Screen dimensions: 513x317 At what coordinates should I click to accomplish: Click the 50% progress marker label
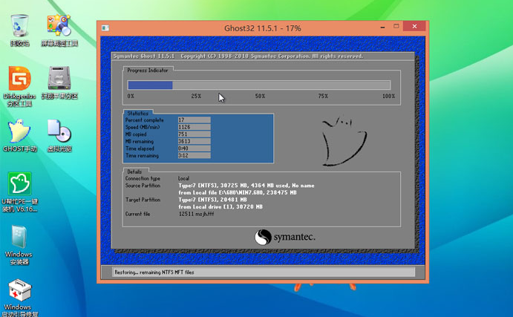(x=260, y=97)
